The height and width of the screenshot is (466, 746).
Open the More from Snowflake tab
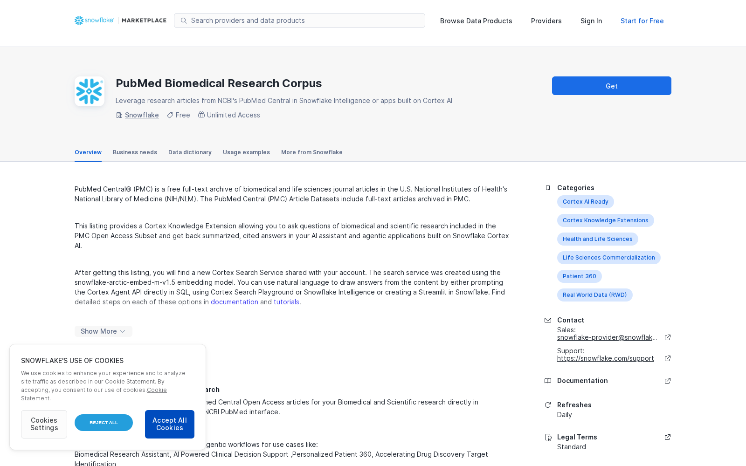coord(312,152)
